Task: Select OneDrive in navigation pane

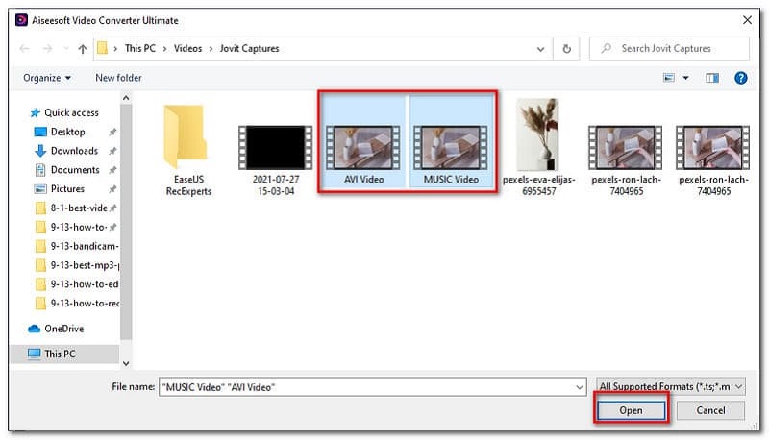Action: click(63, 329)
